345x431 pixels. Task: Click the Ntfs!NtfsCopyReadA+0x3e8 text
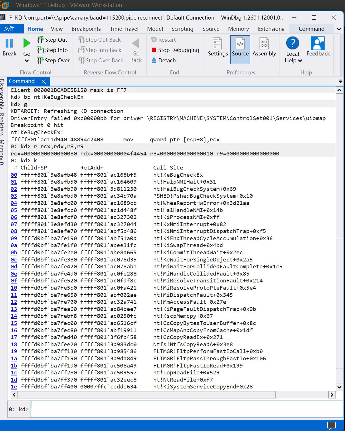point(193,345)
